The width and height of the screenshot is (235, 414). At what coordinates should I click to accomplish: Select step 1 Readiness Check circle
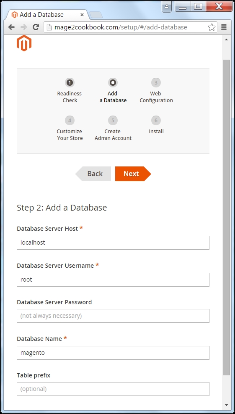click(x=70, y=83)
